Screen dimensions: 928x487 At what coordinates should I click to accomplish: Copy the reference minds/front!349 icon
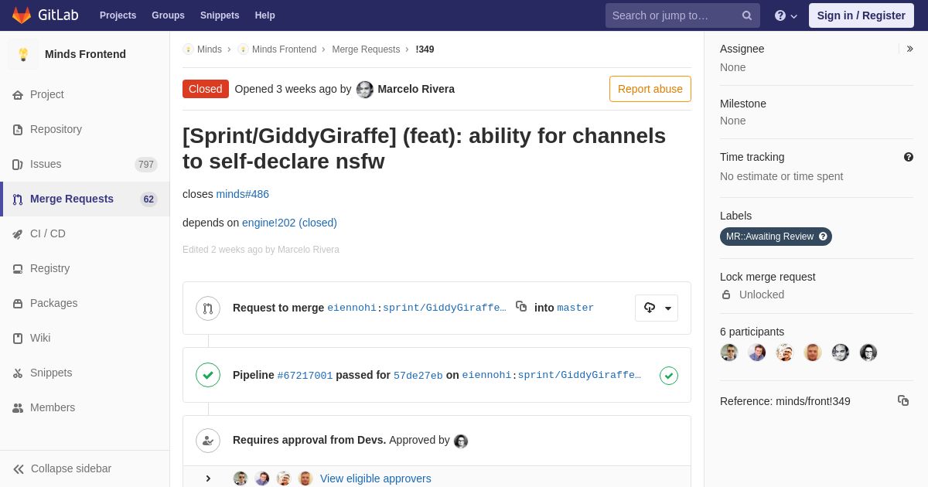point(903,400)
